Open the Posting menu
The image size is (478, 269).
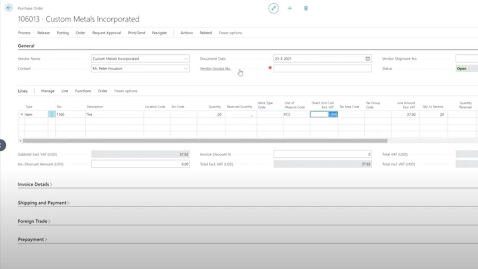point(63,33)
